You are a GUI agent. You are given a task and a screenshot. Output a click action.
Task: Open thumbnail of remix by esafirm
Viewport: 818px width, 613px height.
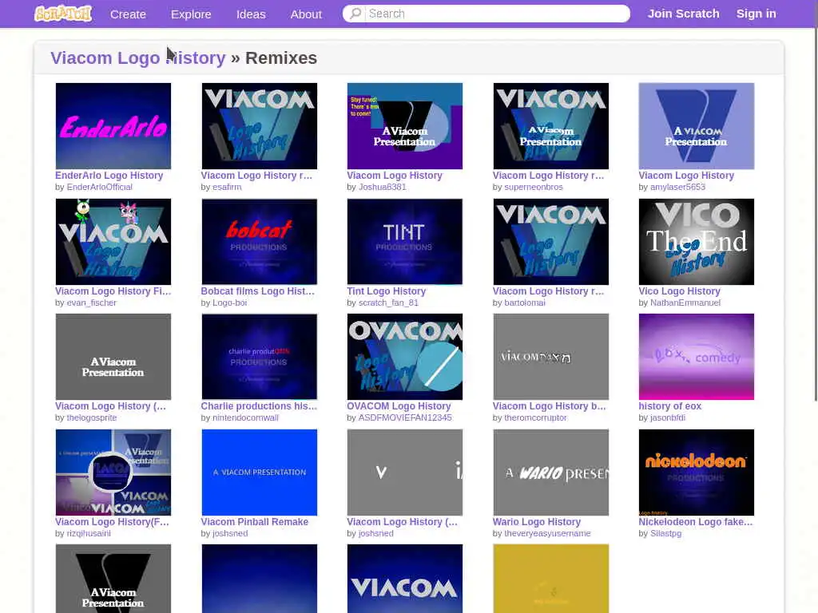(260, 125)
